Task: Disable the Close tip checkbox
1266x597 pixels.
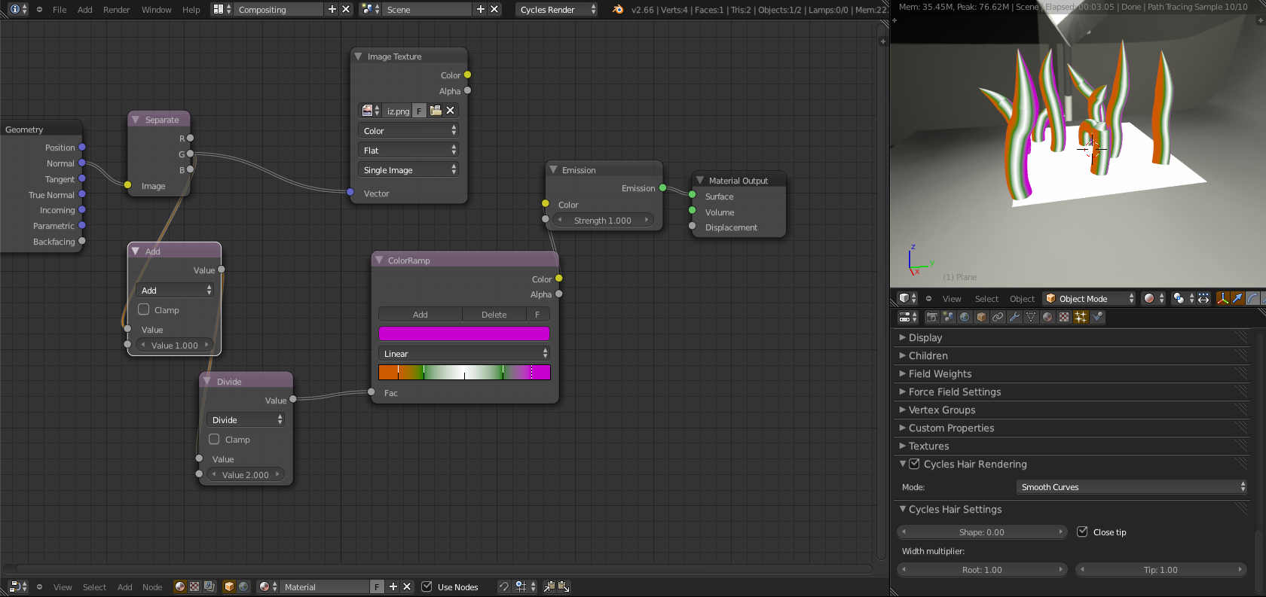Action: 1082,532
